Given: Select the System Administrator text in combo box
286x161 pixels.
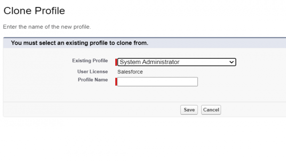Looking at the screenshot, I should pyautogui.click(x=150, y=62).
